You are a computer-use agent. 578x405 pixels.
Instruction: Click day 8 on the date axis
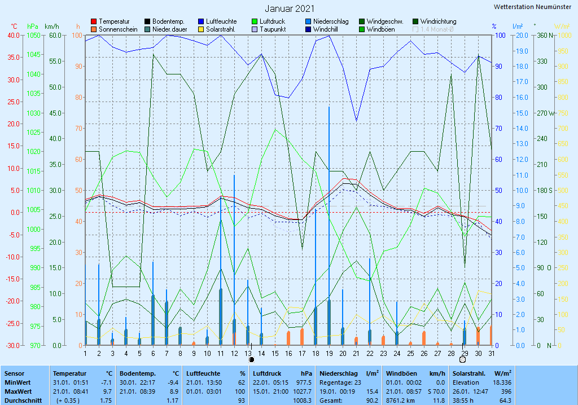[x=180, y=354]
